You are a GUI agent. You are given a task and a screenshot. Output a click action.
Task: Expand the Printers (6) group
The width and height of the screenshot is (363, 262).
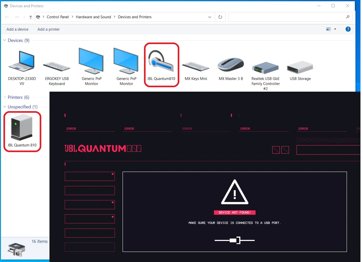coord(5,97)
